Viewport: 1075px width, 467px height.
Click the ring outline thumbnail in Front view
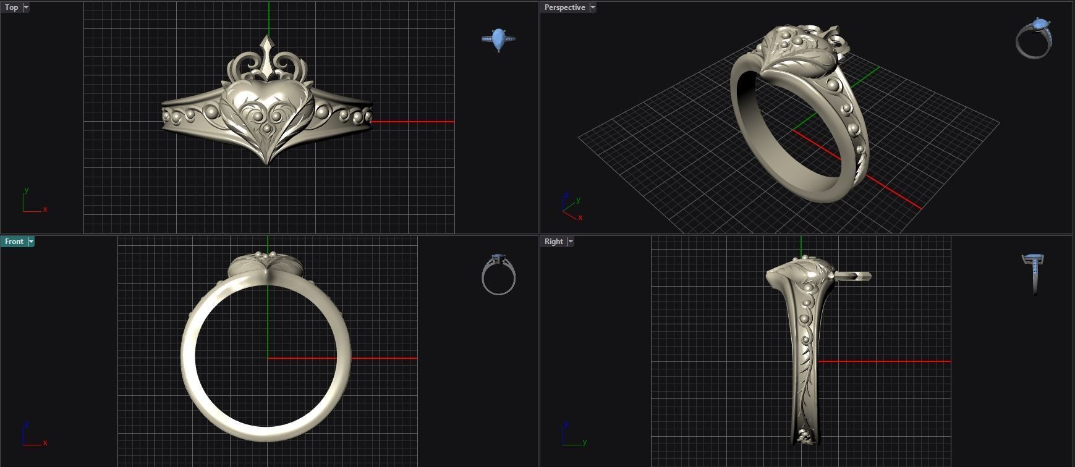tap(498, 274)
